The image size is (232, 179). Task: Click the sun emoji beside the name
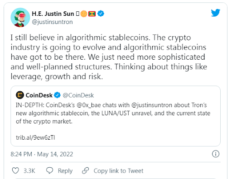(84, 14)
